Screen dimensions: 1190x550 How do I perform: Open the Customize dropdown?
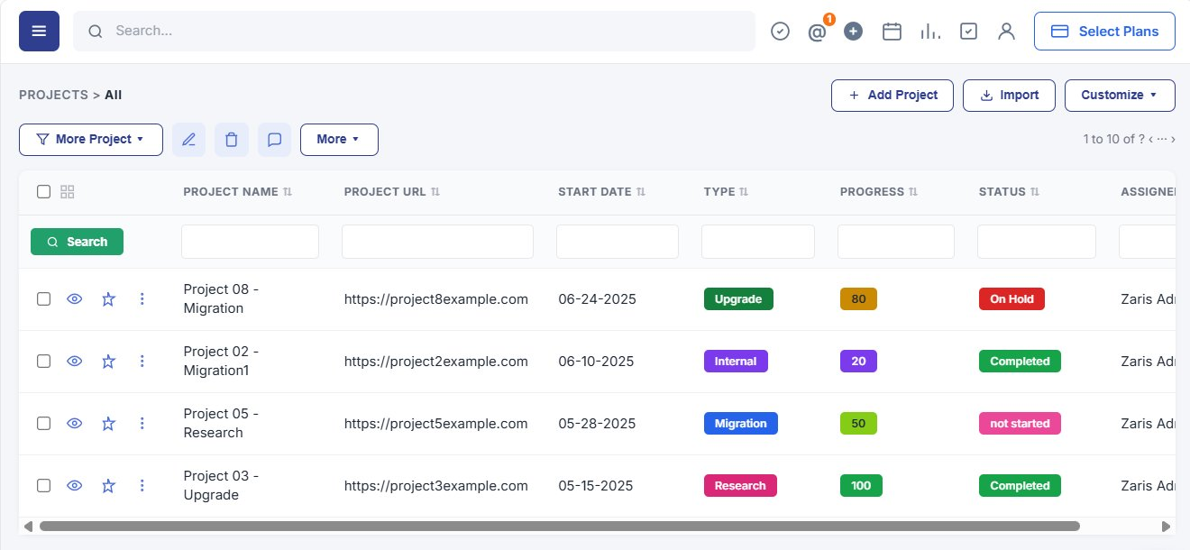[x=1120, y=96]
